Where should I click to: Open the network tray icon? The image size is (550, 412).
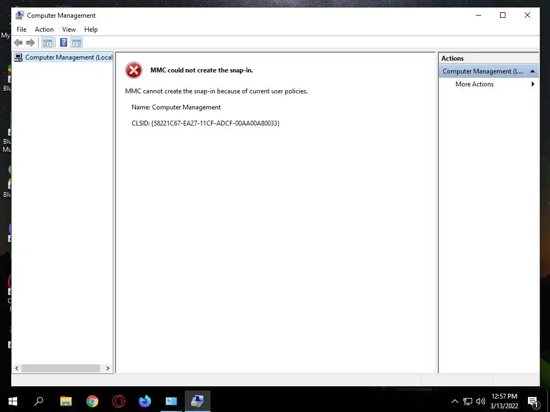[468, 401]
